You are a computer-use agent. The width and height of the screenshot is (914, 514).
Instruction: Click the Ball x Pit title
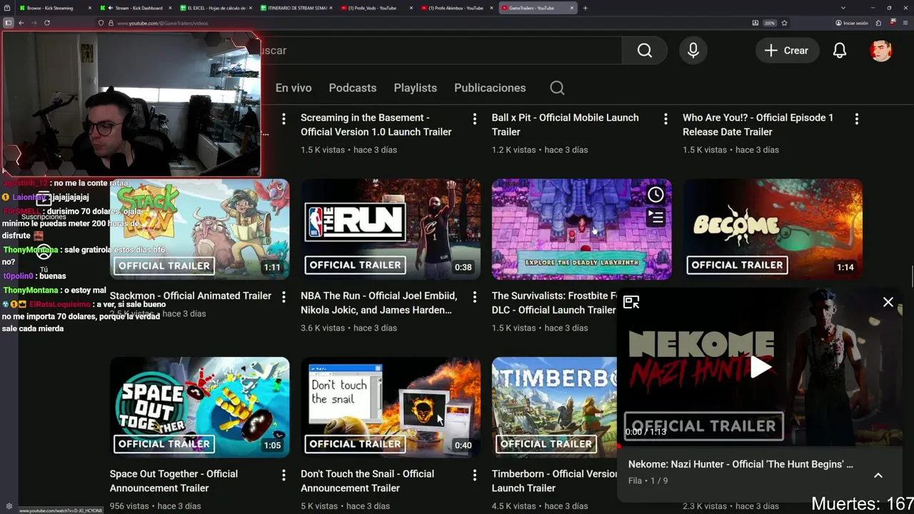tap(565, 125)
